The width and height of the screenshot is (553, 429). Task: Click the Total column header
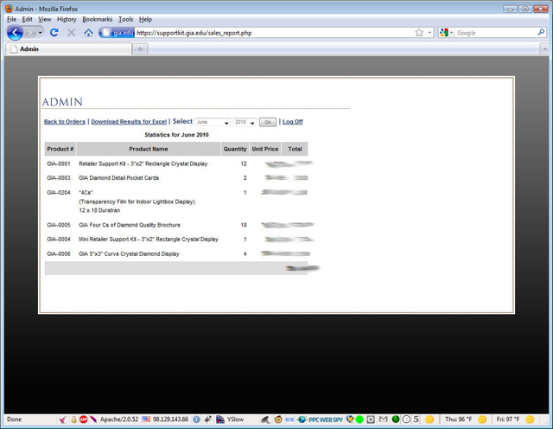[295, 149]
